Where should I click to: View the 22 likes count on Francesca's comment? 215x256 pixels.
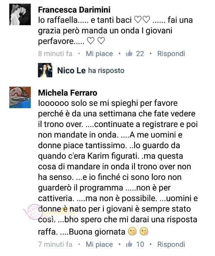(x=140, y=54)
